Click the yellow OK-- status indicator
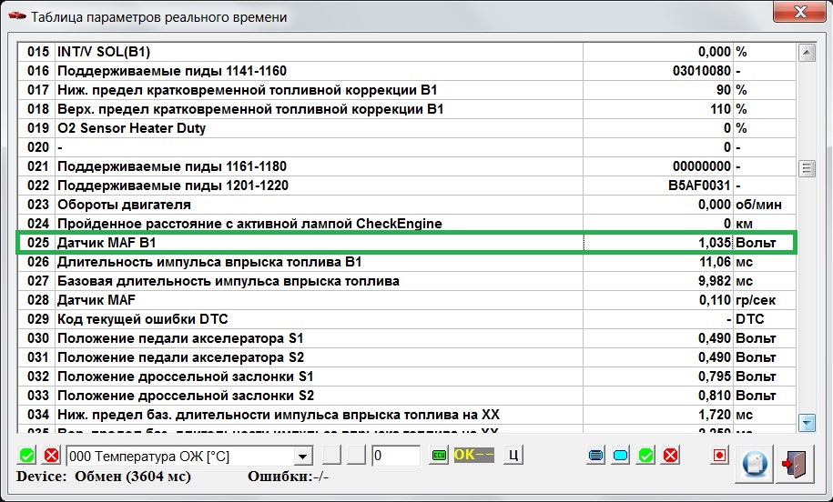 474,456
